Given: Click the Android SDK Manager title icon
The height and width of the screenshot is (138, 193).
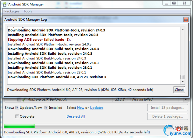Looking at the screenshot, I should coord(5,4).
